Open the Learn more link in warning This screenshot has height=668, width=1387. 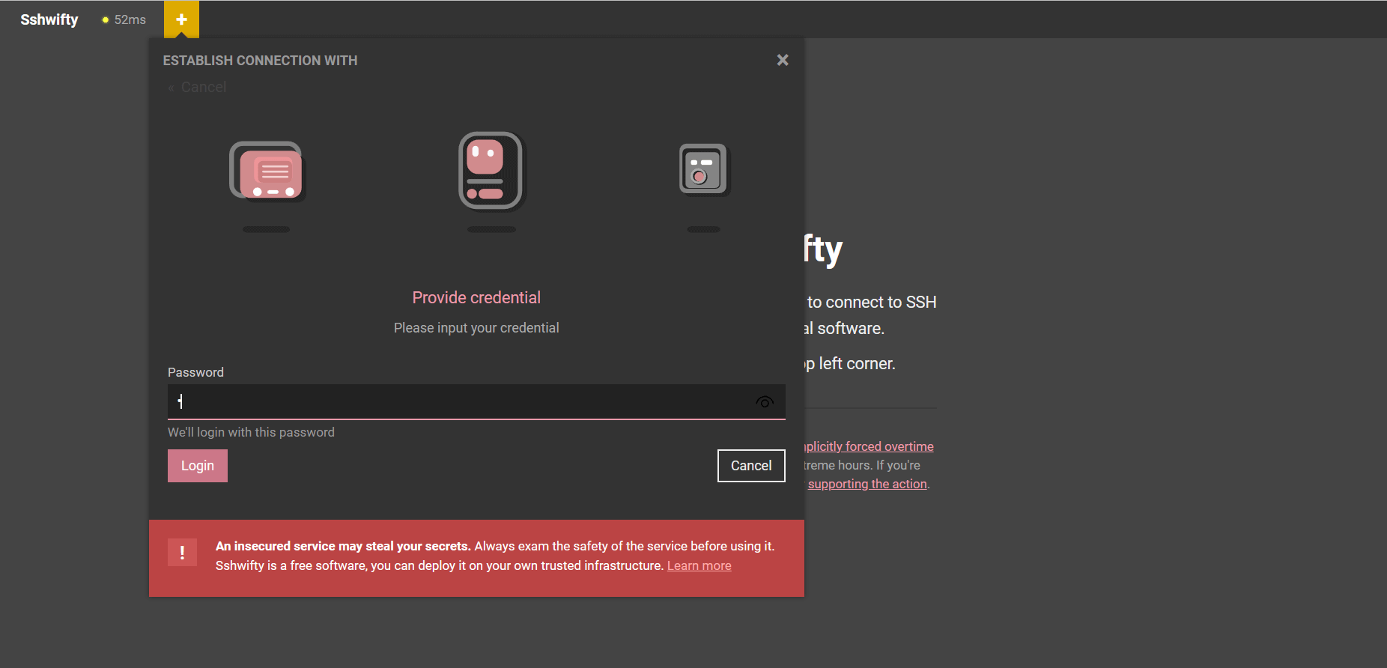(x=699, y=566)
